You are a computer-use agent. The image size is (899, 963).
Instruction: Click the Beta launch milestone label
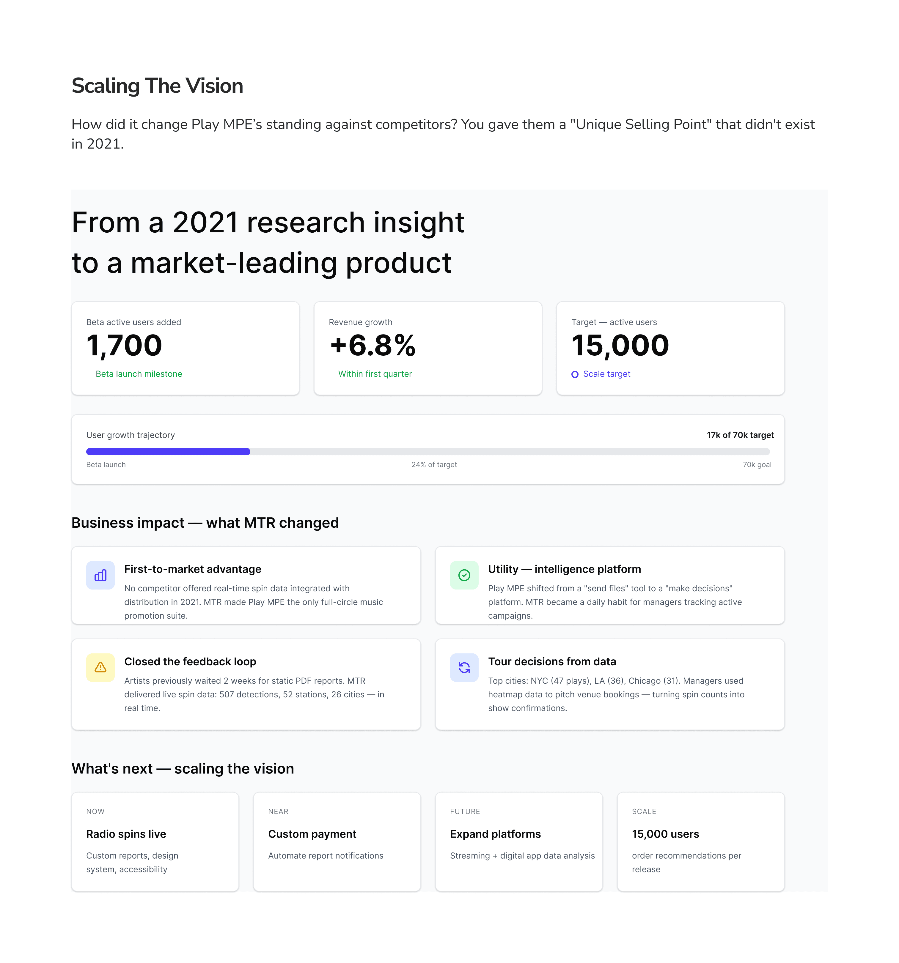click(139, 374)
